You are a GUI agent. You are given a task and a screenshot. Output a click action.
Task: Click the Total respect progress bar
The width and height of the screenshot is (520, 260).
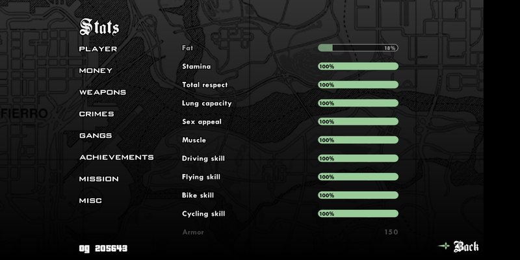(x=357, y=84)
